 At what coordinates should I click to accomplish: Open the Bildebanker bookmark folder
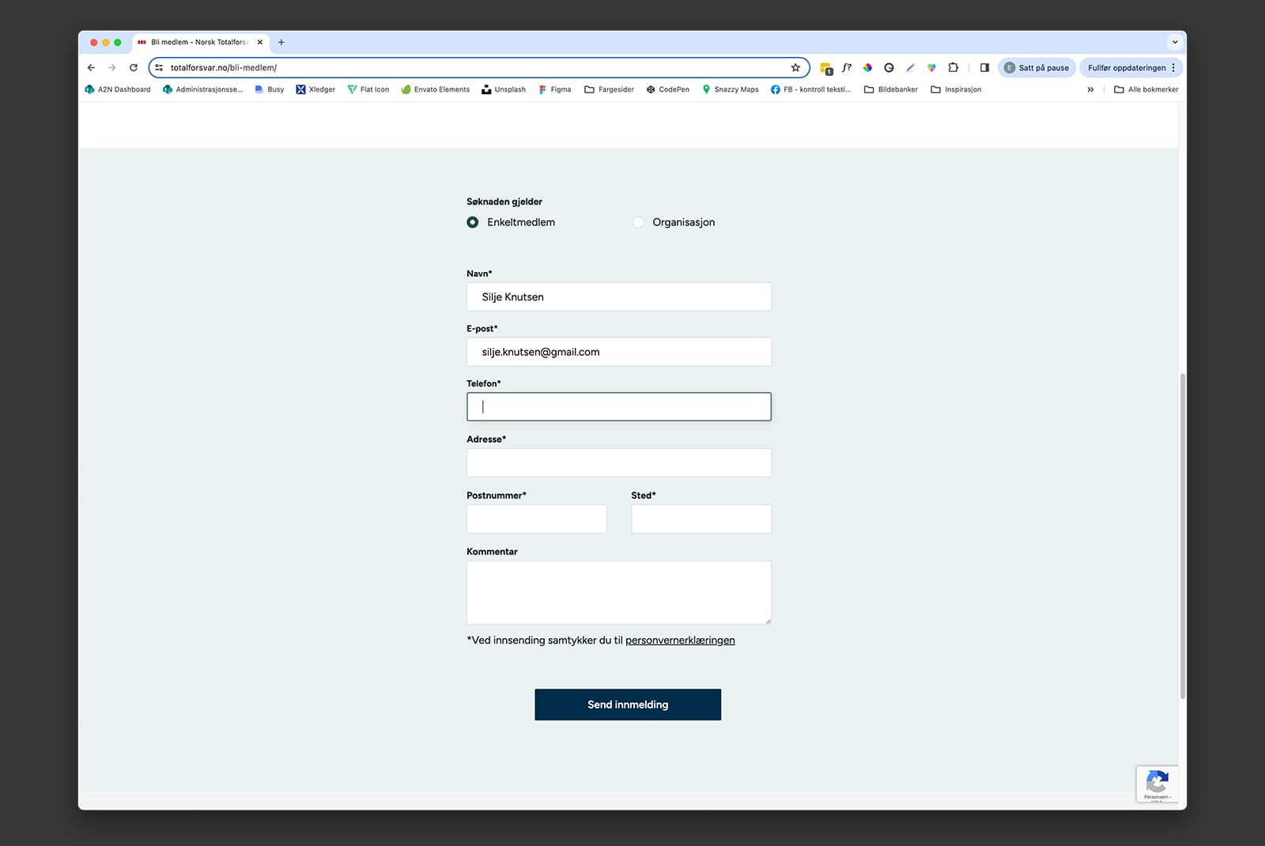click(891, 89)
